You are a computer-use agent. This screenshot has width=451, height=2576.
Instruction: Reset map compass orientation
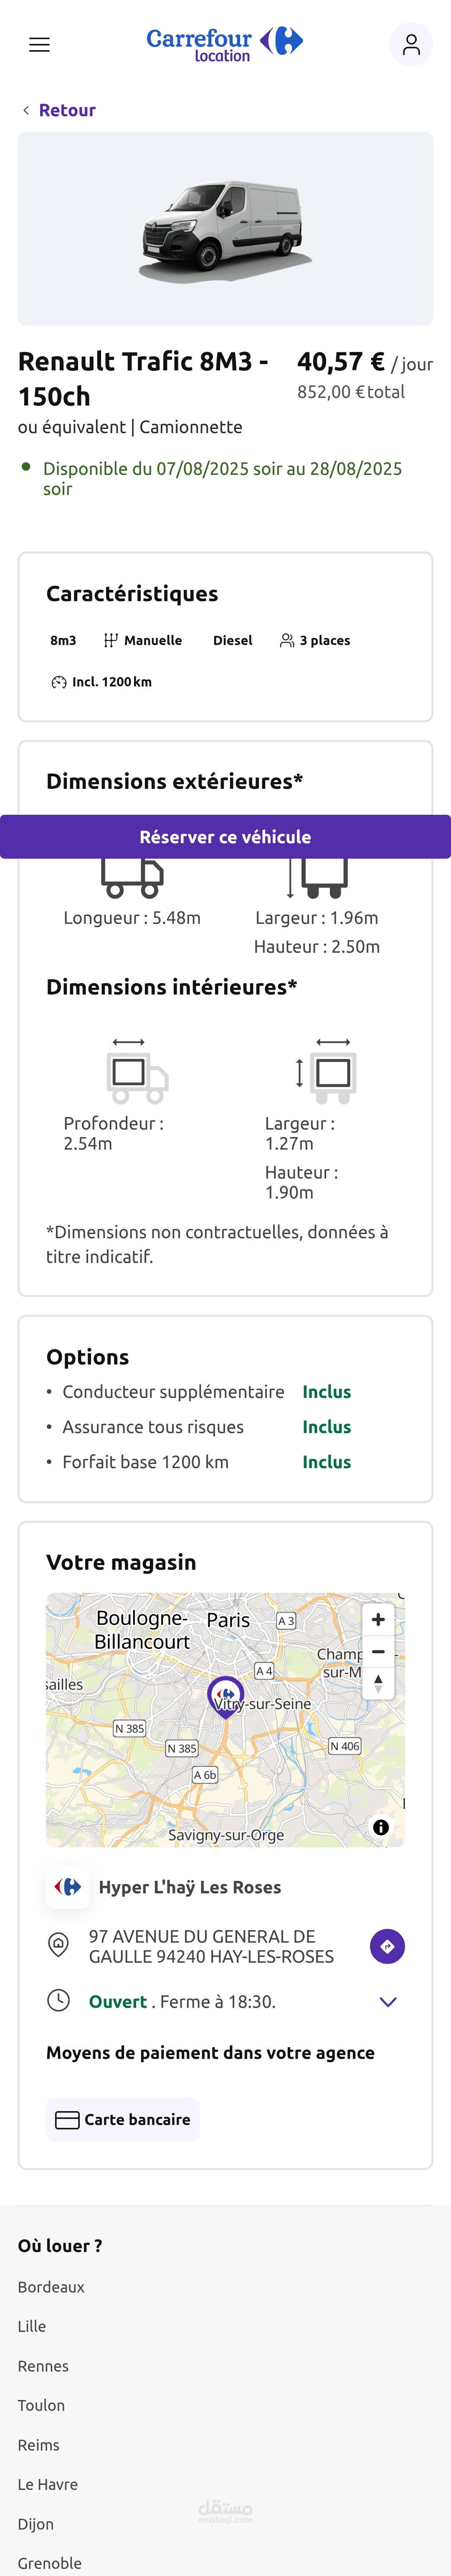click(x=378, y=1683)
